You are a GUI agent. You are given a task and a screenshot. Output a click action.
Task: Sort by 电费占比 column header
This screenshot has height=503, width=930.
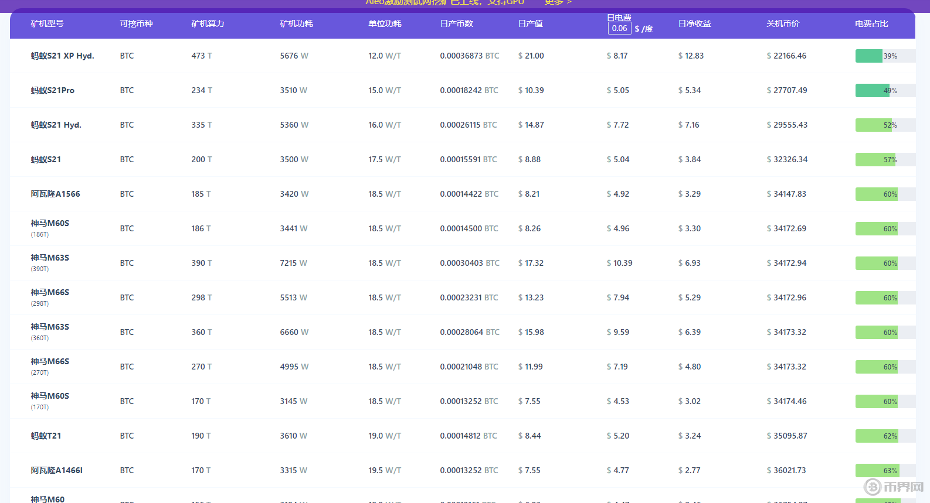pos(871,24)
